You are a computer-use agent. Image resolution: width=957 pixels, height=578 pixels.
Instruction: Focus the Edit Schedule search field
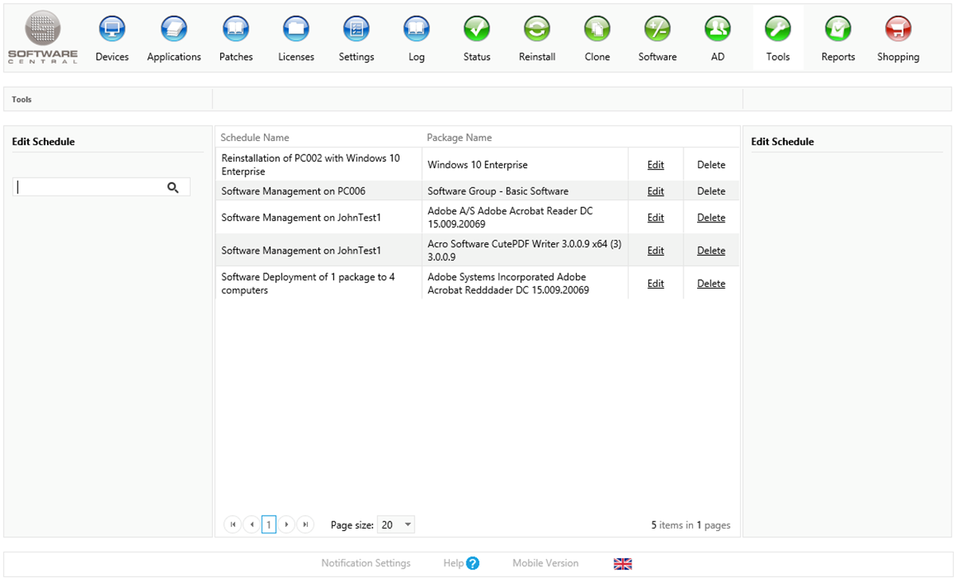[x=89, y=187]
